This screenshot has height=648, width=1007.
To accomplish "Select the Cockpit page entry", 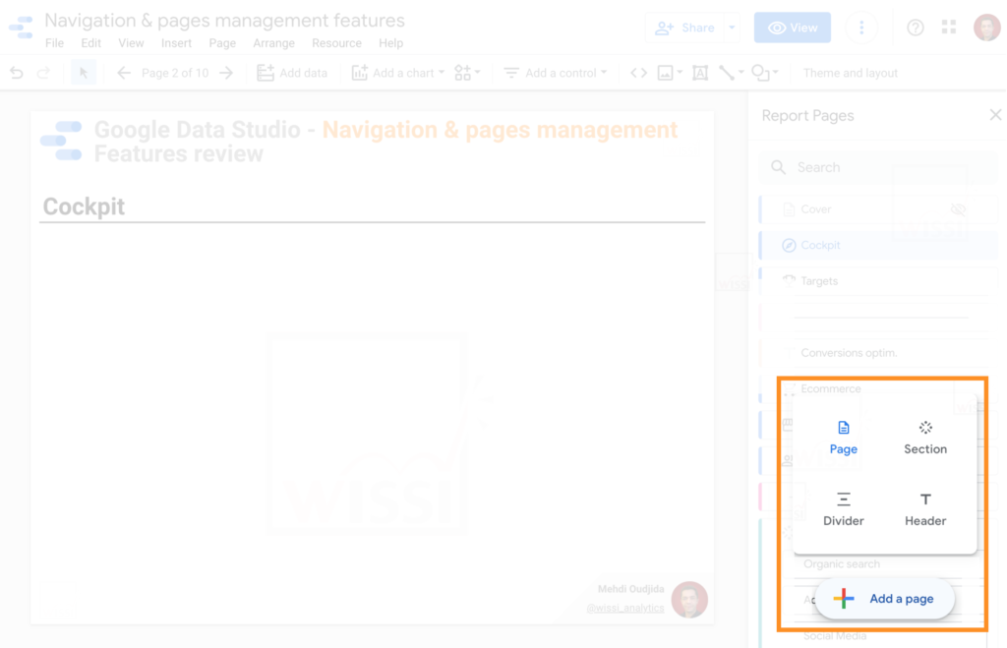I will 878,245.
